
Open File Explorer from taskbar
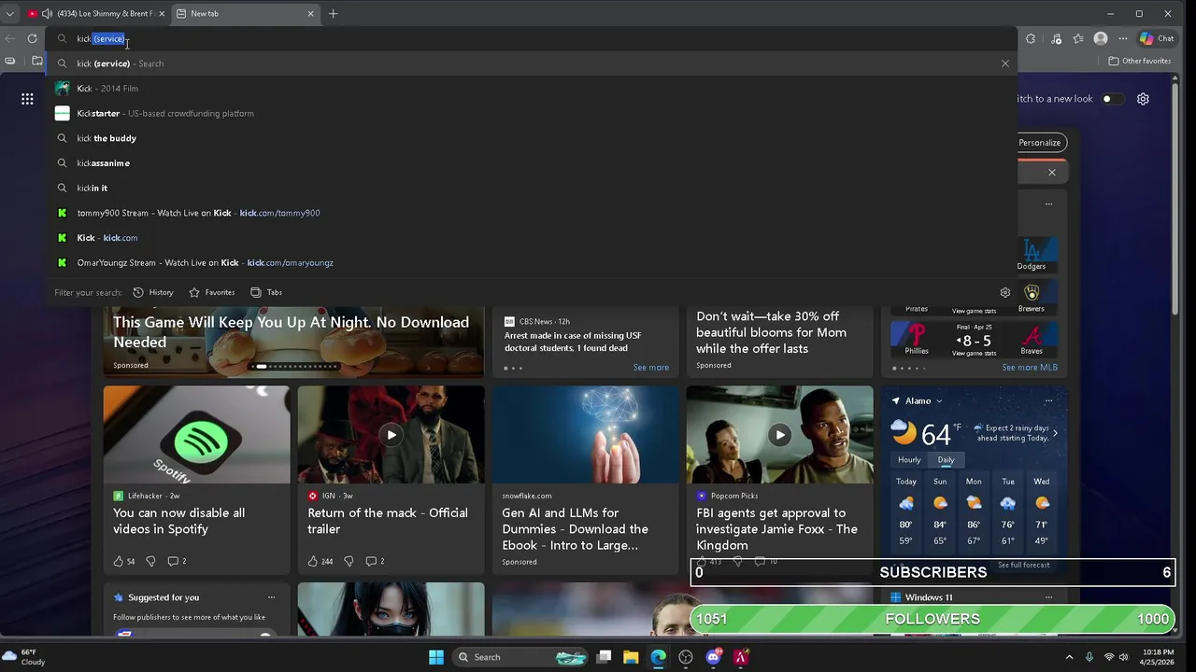point(631,657)
